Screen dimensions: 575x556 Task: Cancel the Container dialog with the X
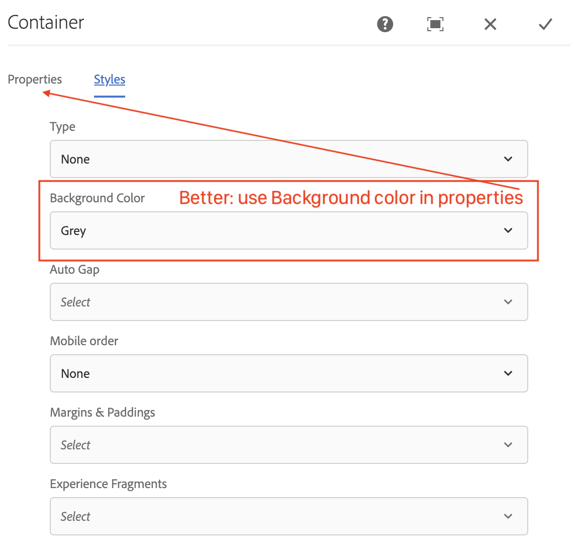490,24
